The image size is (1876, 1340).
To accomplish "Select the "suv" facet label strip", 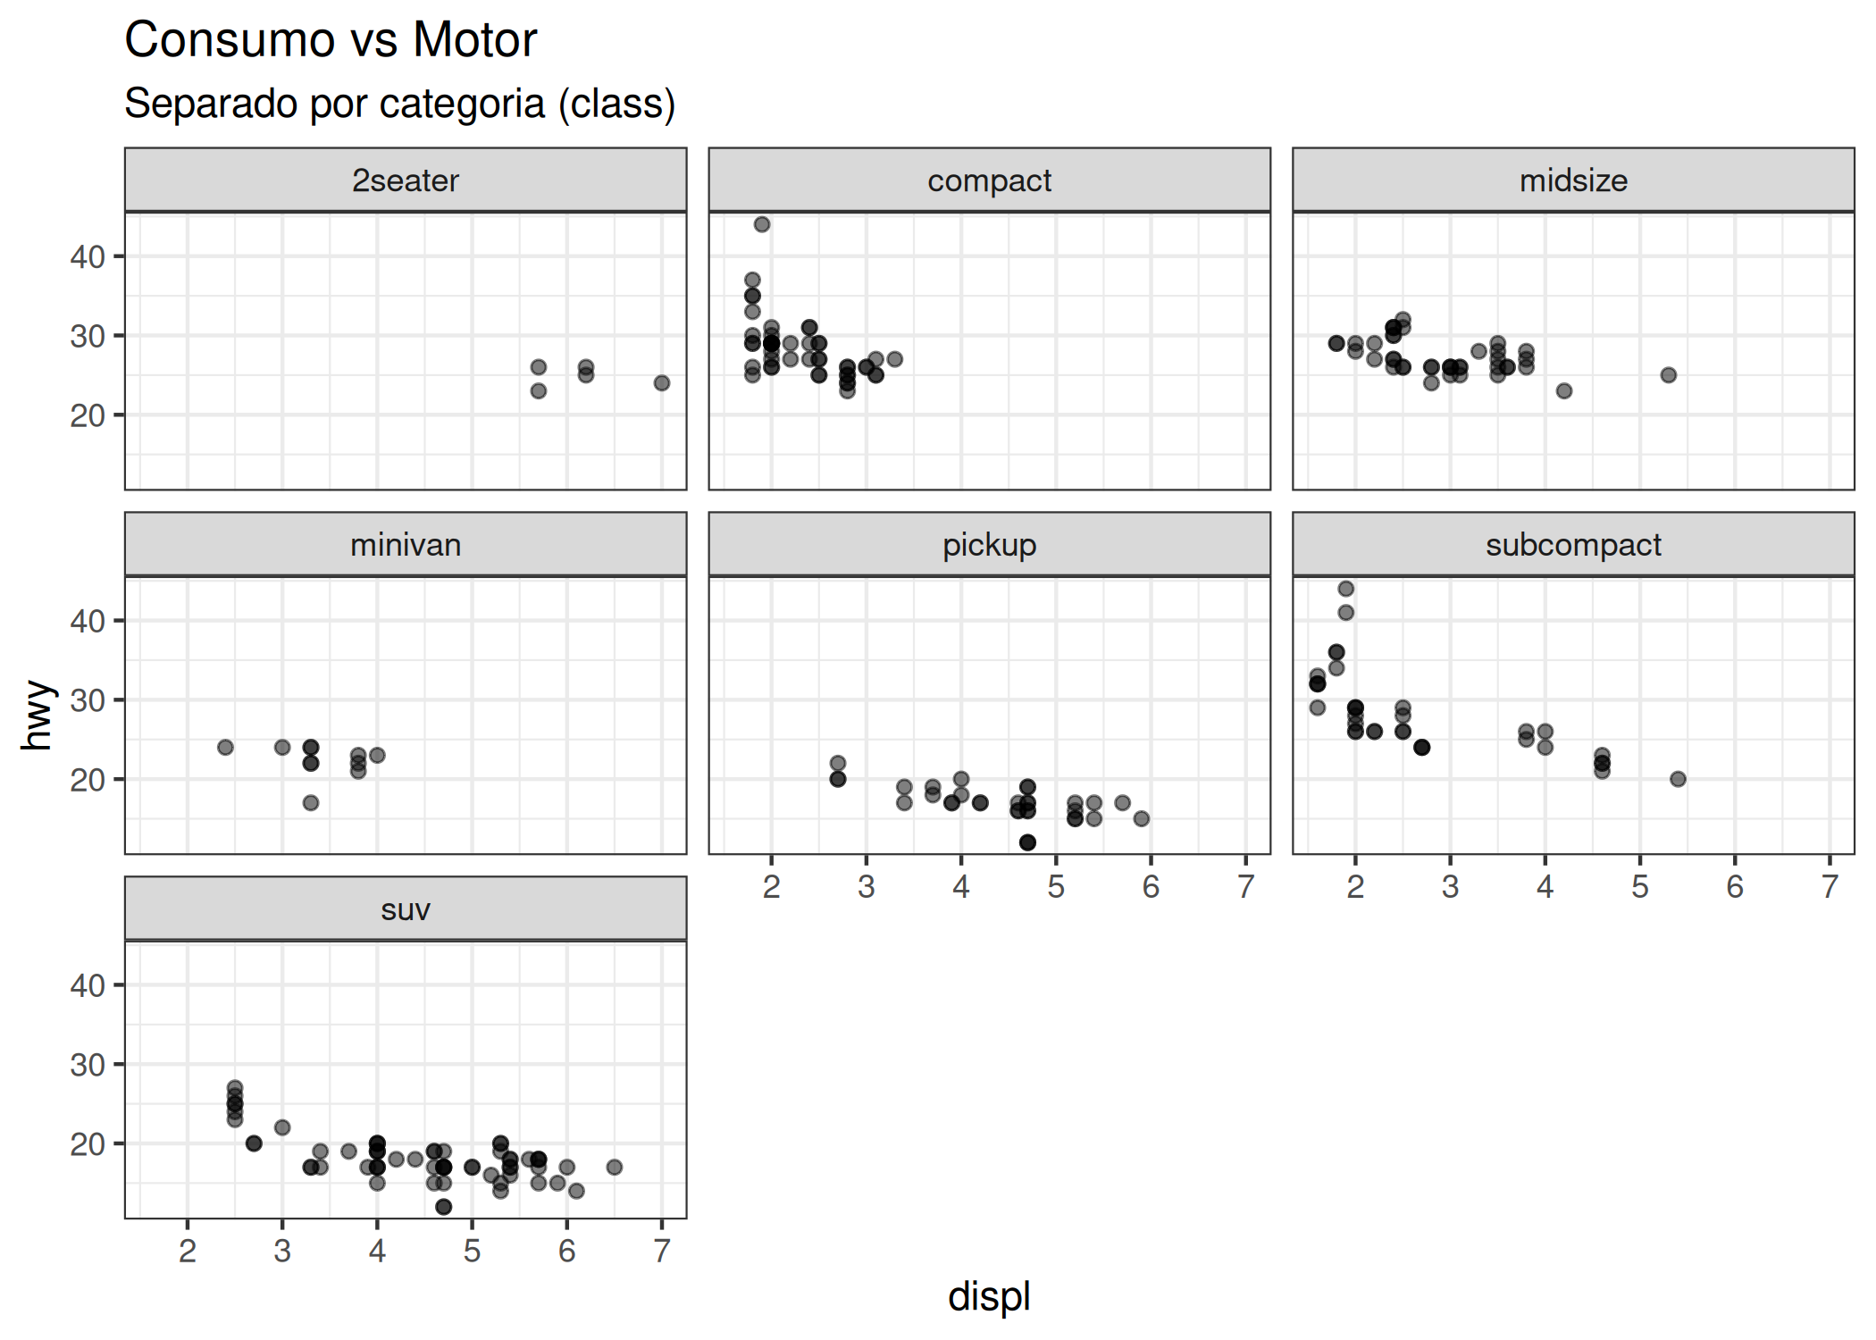I will (x=406, y=909).
